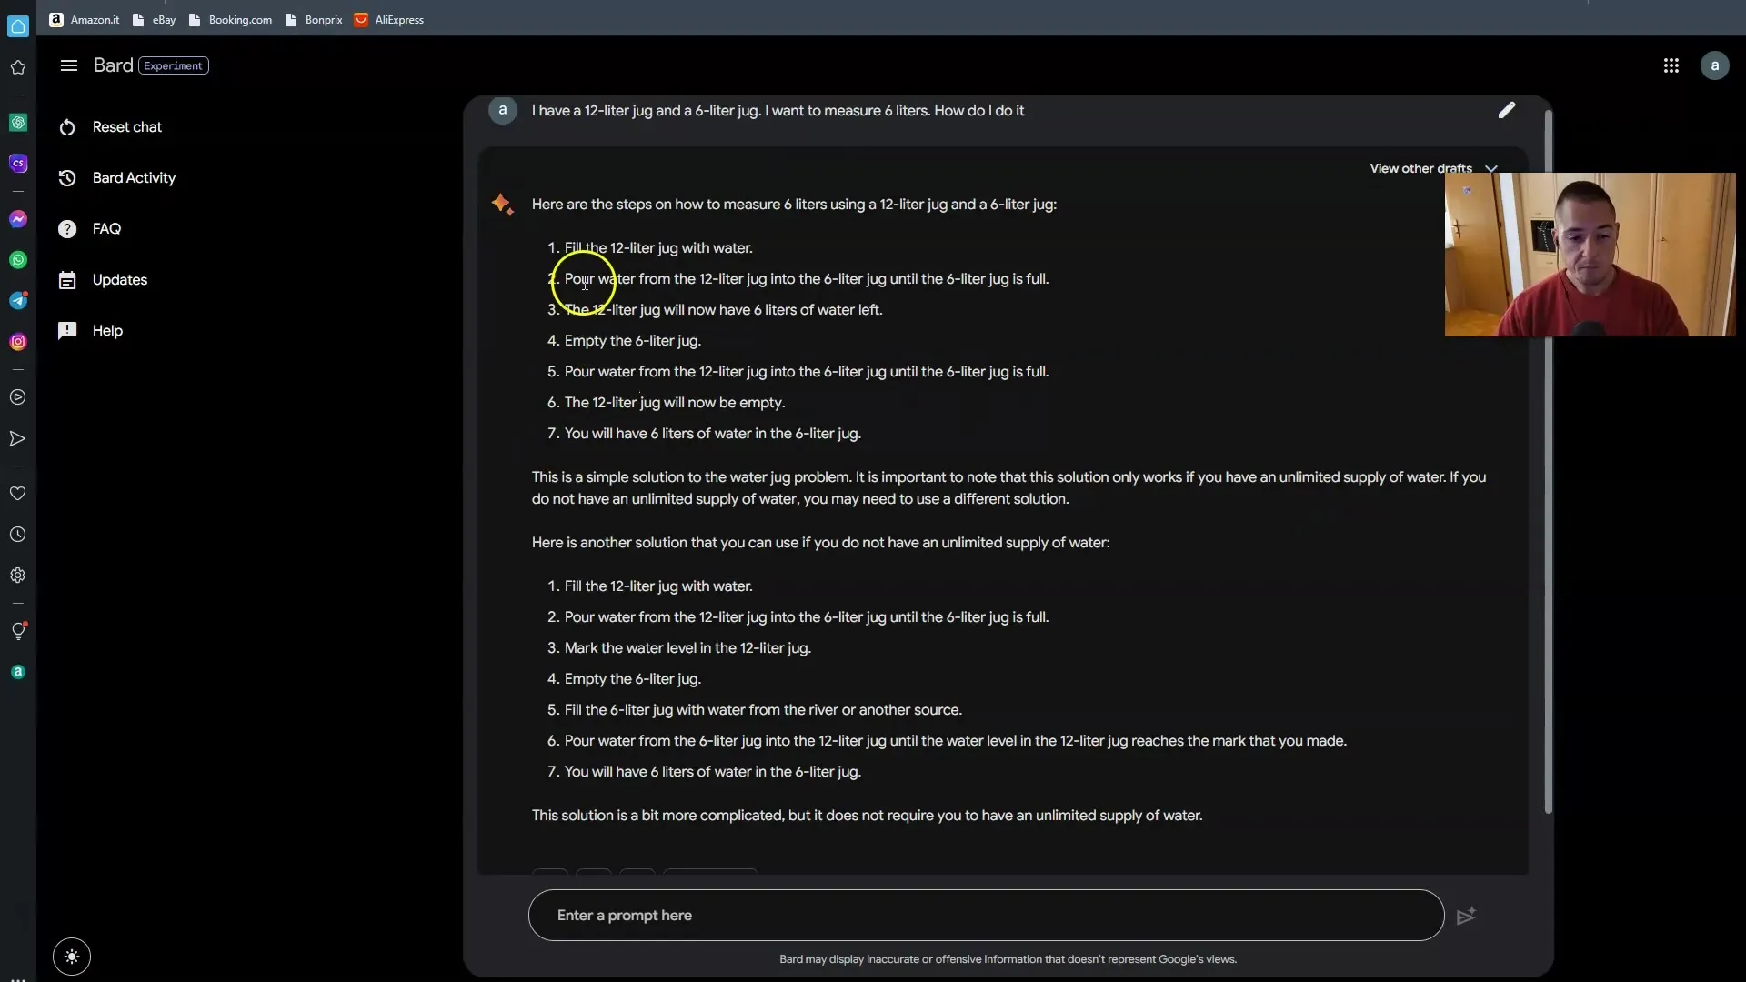Click the Updates icon in sidebar
The width and height of the screenshot is (1746, 982).
click(68, 279)
